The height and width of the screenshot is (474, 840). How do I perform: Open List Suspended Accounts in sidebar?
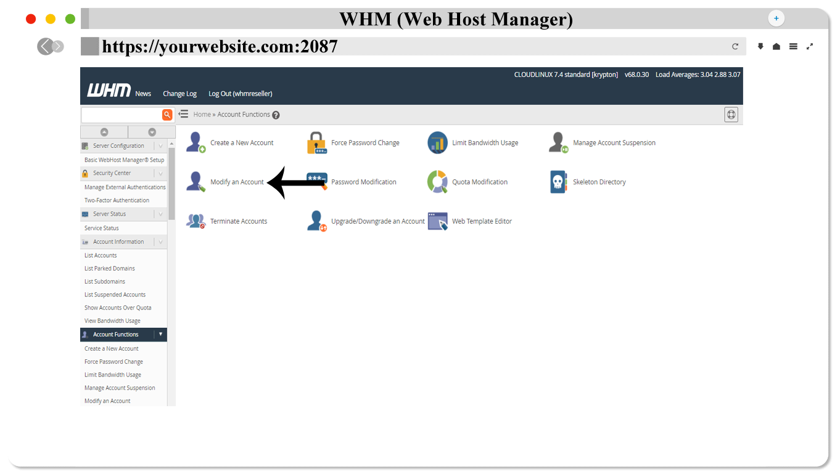(115, 295)
